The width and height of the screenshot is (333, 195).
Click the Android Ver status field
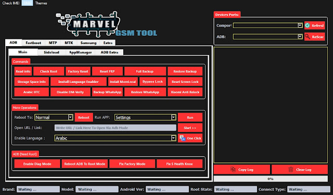click(167, 189)
